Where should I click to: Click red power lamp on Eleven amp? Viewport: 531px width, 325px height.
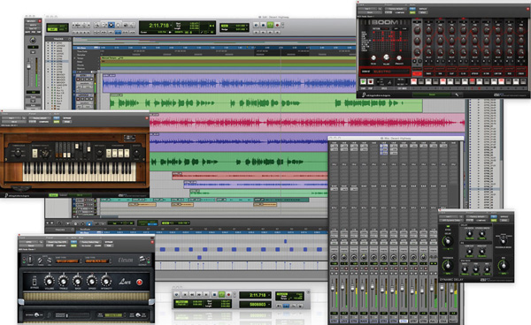[139, 282]
